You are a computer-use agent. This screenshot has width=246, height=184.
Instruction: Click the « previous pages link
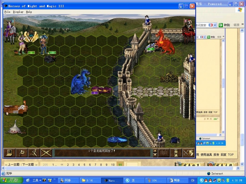pos(62,165)
